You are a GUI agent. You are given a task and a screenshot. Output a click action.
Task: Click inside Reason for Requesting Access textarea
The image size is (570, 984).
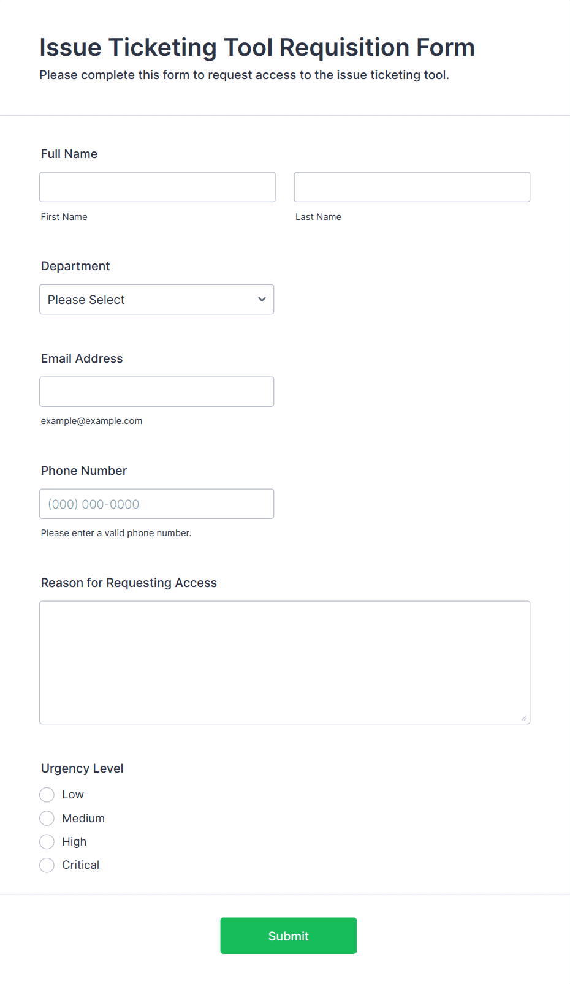coord(285,662)
